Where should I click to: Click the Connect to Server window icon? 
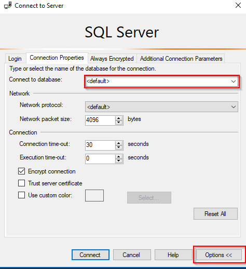coord(8,5)
